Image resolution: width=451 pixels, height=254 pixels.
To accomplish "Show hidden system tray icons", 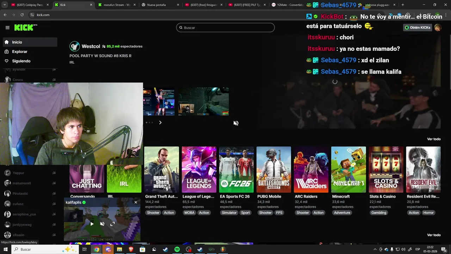I will click(375, 249).
